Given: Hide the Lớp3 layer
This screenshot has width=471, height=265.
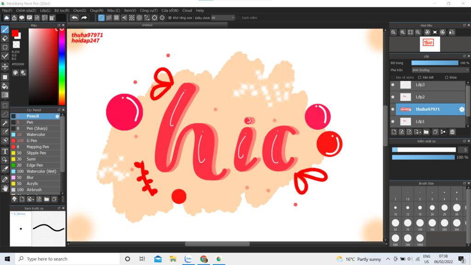Looking at the screenshot, I should pos(393,85).
